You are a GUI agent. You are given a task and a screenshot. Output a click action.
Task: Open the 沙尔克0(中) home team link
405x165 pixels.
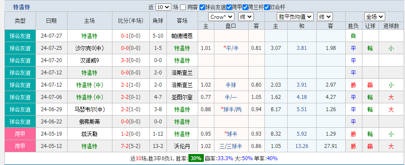pyautogui.click(x=89, y=48)
